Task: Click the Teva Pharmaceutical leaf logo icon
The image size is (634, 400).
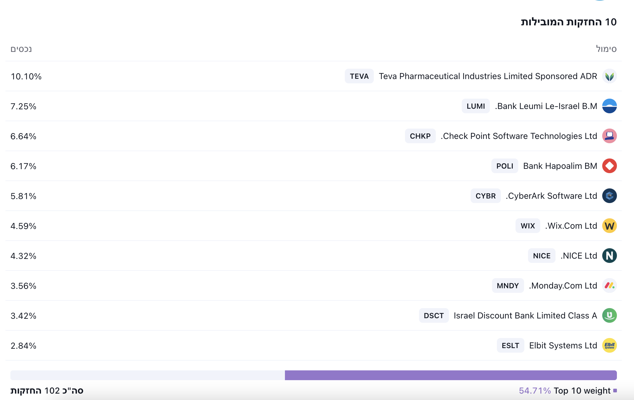Action: click(x=609, y=76)
